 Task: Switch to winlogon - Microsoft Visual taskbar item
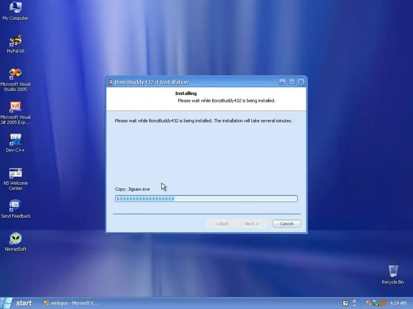[71, 303]
